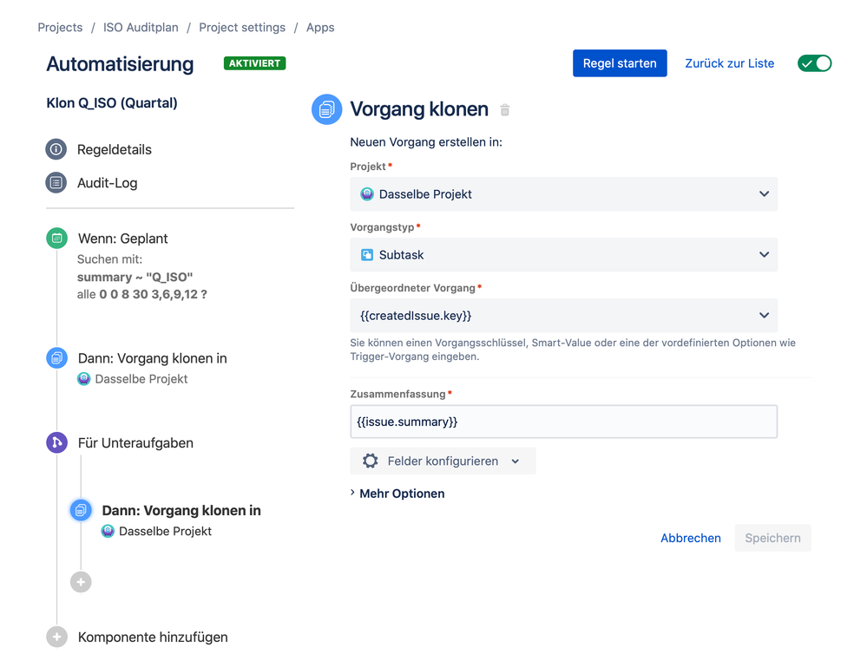The width and height of the screenshot is (867, 667).
Task: Click Komponente hinzufügen
Action: [153, 637]
